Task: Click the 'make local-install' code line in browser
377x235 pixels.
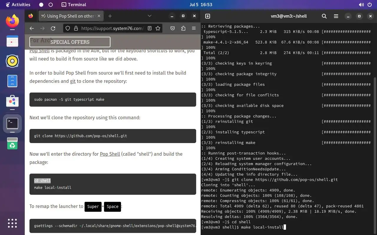Action: click(x=53, y=187)
